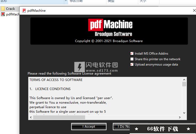Viewport: 196px width, 134px height.
Task: Close the pdfMachine installer window
Action: click(194, 10)
